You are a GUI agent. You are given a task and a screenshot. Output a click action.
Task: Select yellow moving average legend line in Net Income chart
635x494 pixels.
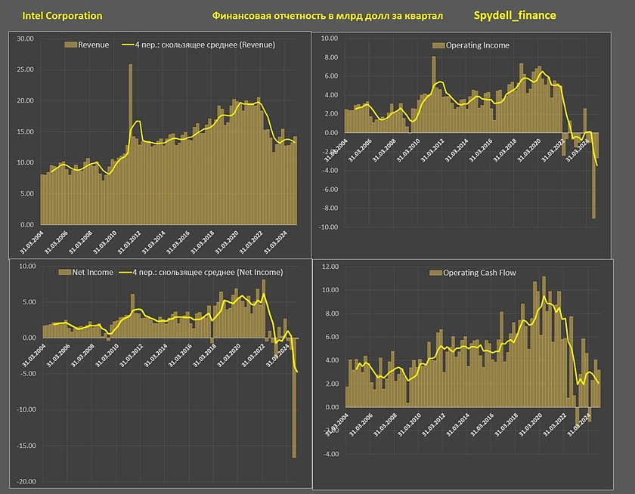coord(129,272)
